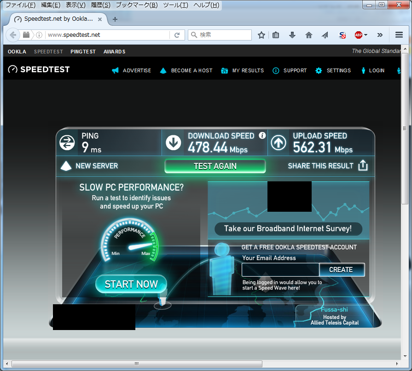412x371 pixels.
Task: Click the info icon beside DOWNLOAD SPEED
Action: [262, 135]
